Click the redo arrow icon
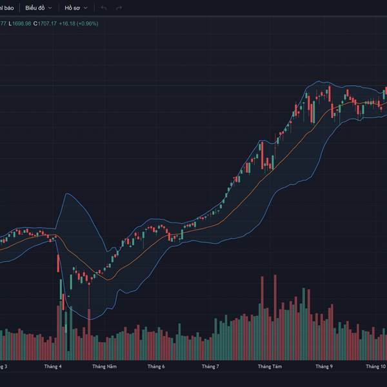The width and height of the screenshot is (387, 387). pos(119,8)
